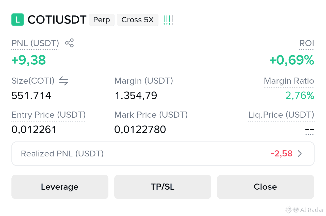
Task: Click the green L long position badge
Action: (x=18, y=20)
